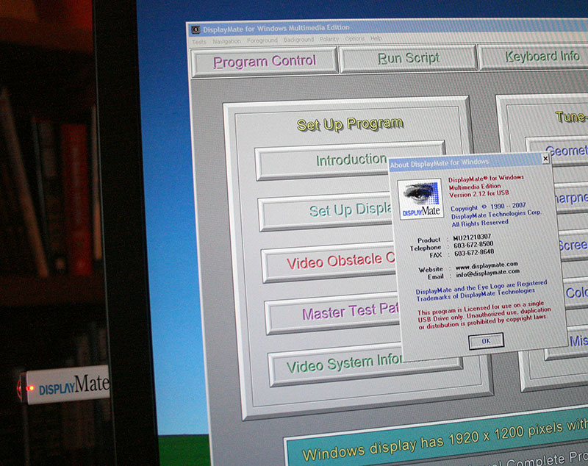Click the DisplayMate eye logo in About dialog
Image resolution: width=588 pixels, height=466 pixels.
coord(420,199)
